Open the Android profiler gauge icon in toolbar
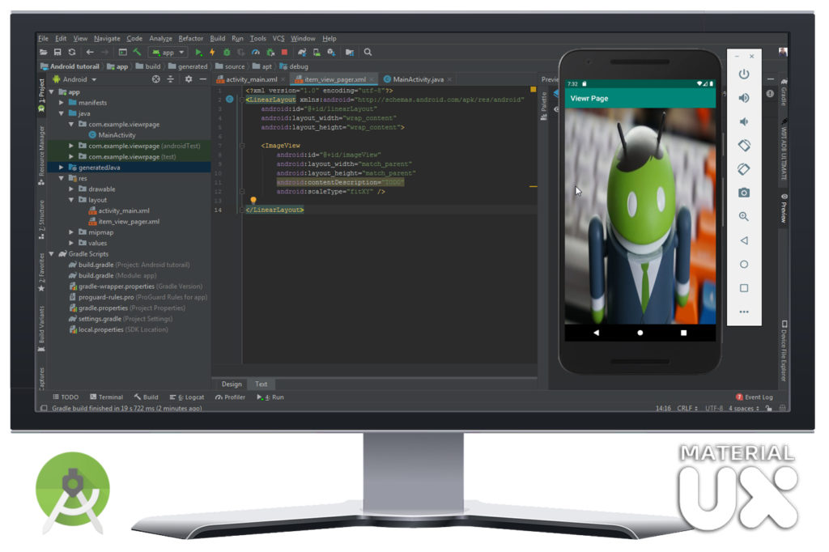Image resolution: width=829 pixels, height=552 pixels. tap(256, 53)
